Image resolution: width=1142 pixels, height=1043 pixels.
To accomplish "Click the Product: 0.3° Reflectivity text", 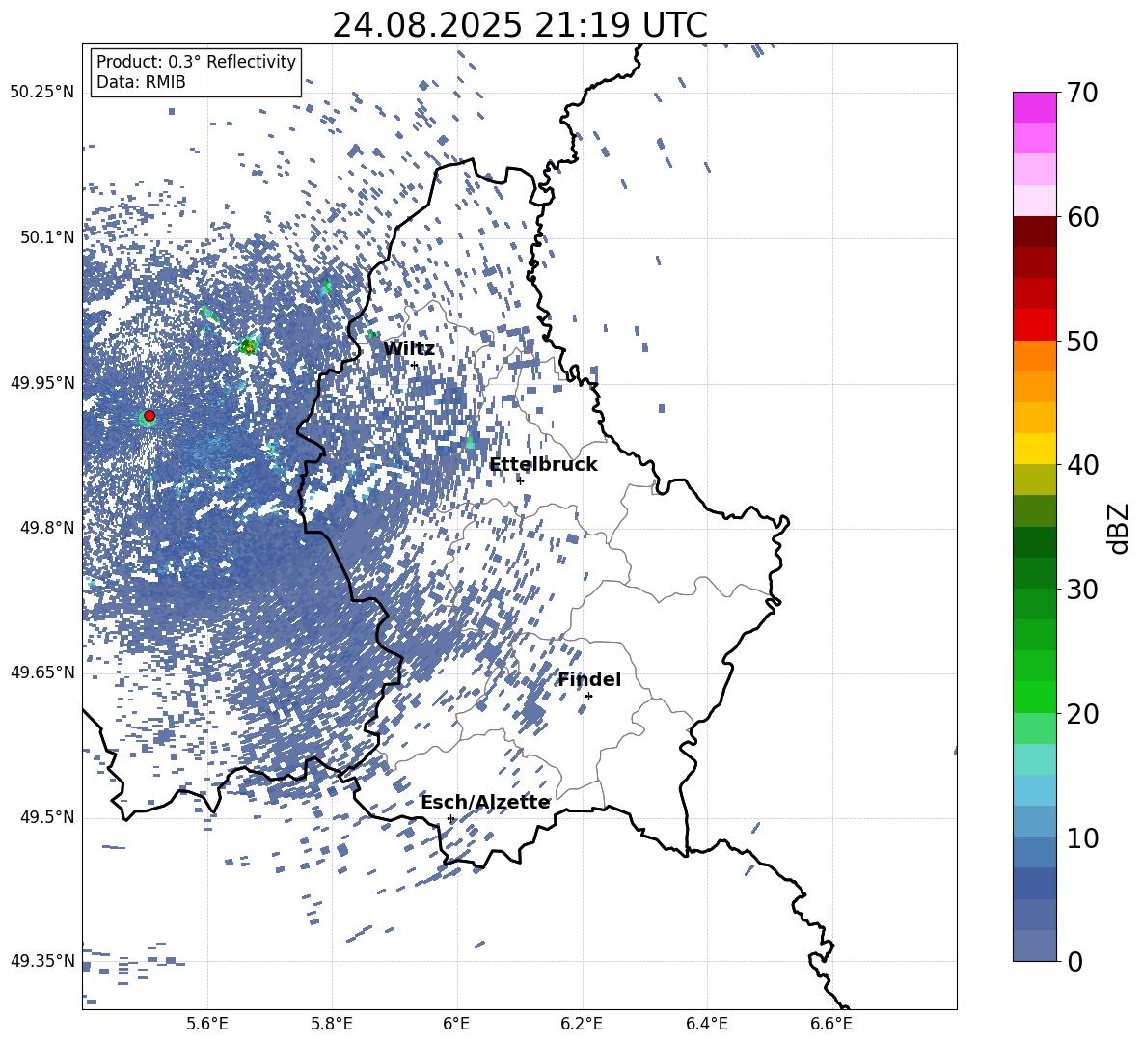I will (x=196, y=62).
